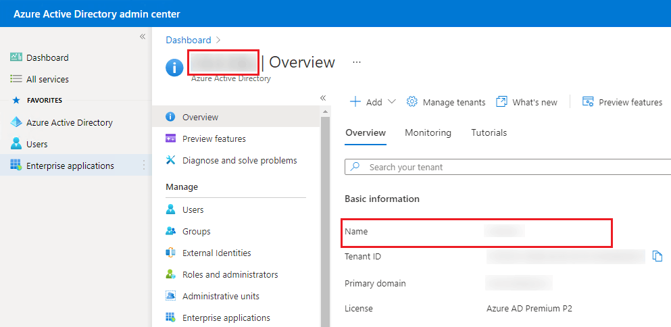Click the Tenant ID label
Screen dimensions: 671x327
pos(363,256)
